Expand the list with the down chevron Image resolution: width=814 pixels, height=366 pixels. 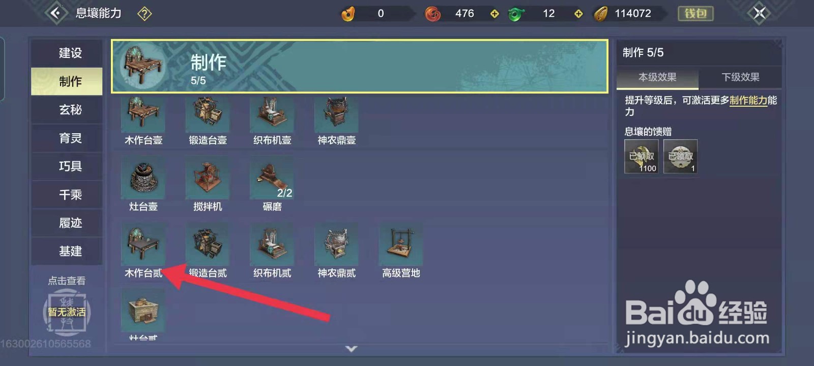click(352, 349)
